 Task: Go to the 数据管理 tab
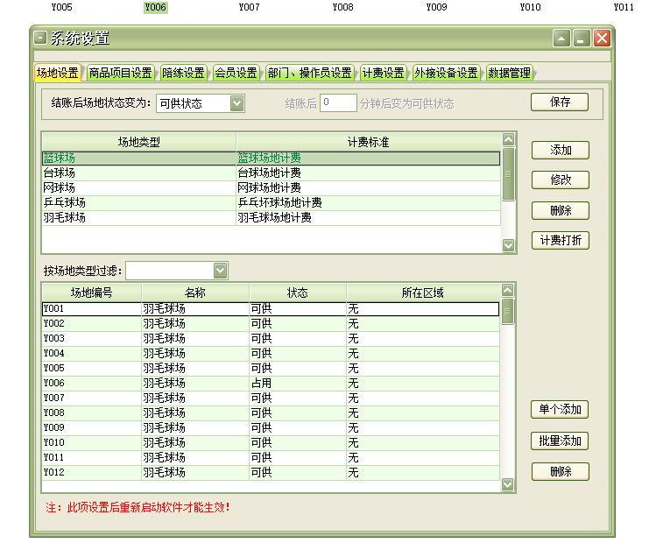(x=509, y=73)
